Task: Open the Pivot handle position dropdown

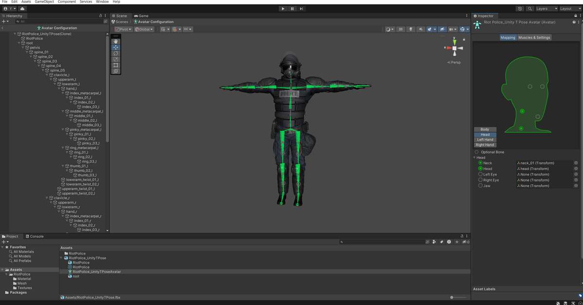Action: point(123,29)
